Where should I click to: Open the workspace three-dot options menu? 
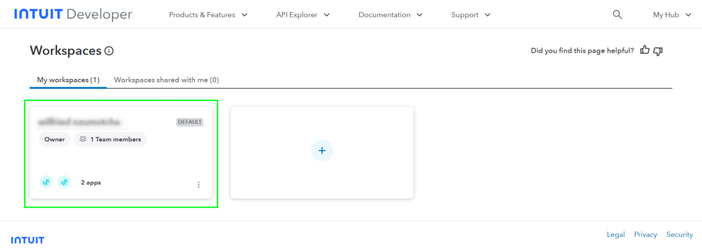(x=199, y=185)
